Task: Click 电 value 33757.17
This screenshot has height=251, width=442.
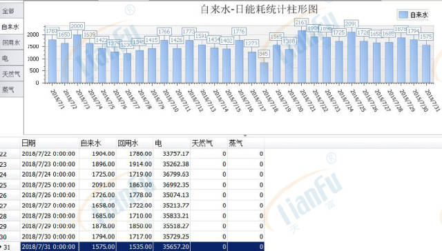Action: pyautogui.click(x=172, y=154)
